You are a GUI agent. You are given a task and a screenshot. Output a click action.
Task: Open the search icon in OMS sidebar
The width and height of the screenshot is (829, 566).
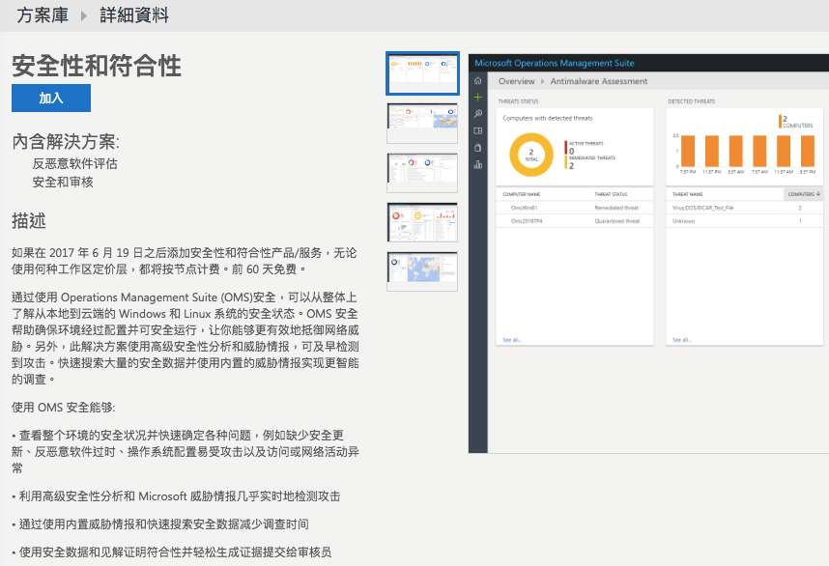click(x=478, y=114)
